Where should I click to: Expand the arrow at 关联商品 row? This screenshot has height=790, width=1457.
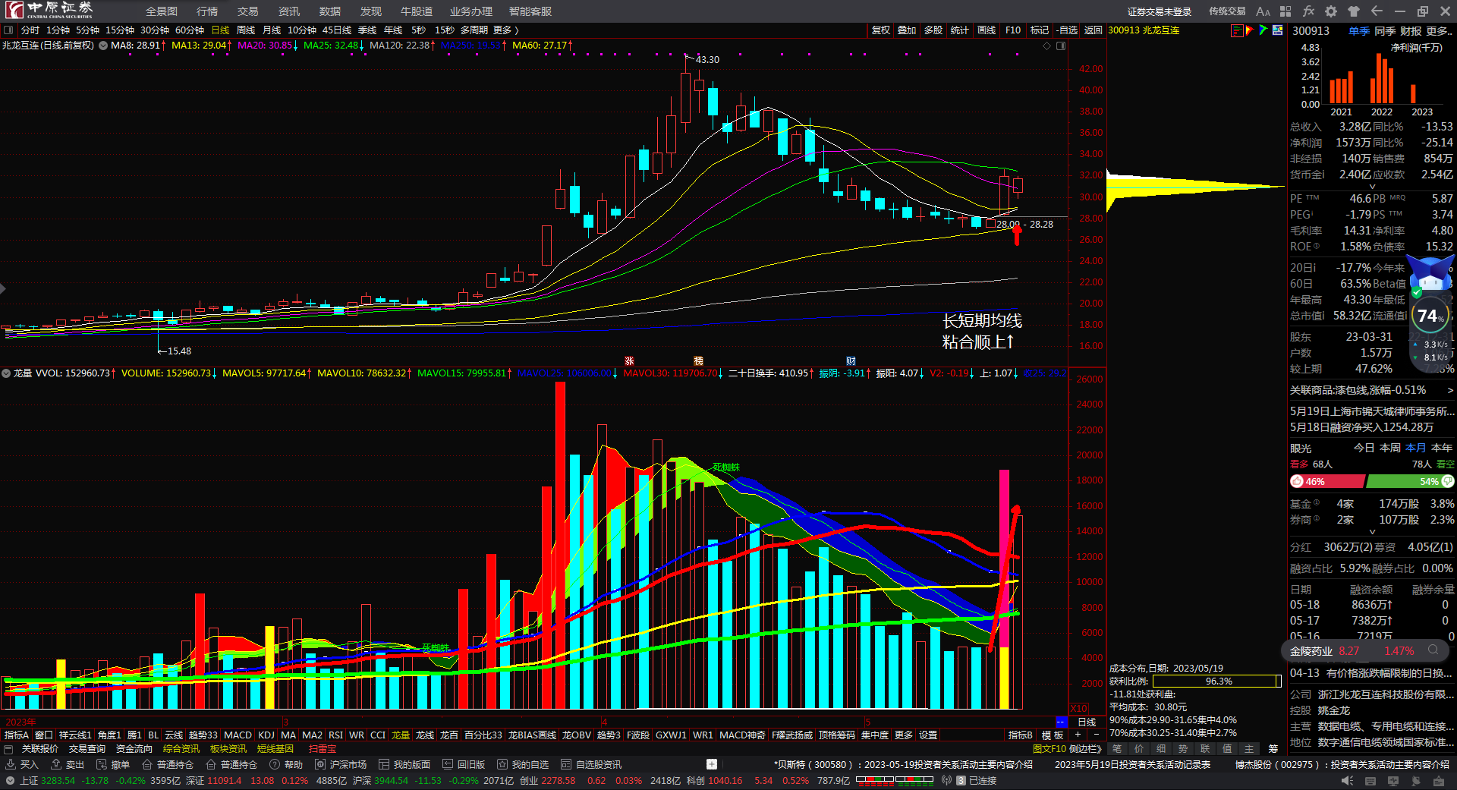coord(1449,390)
